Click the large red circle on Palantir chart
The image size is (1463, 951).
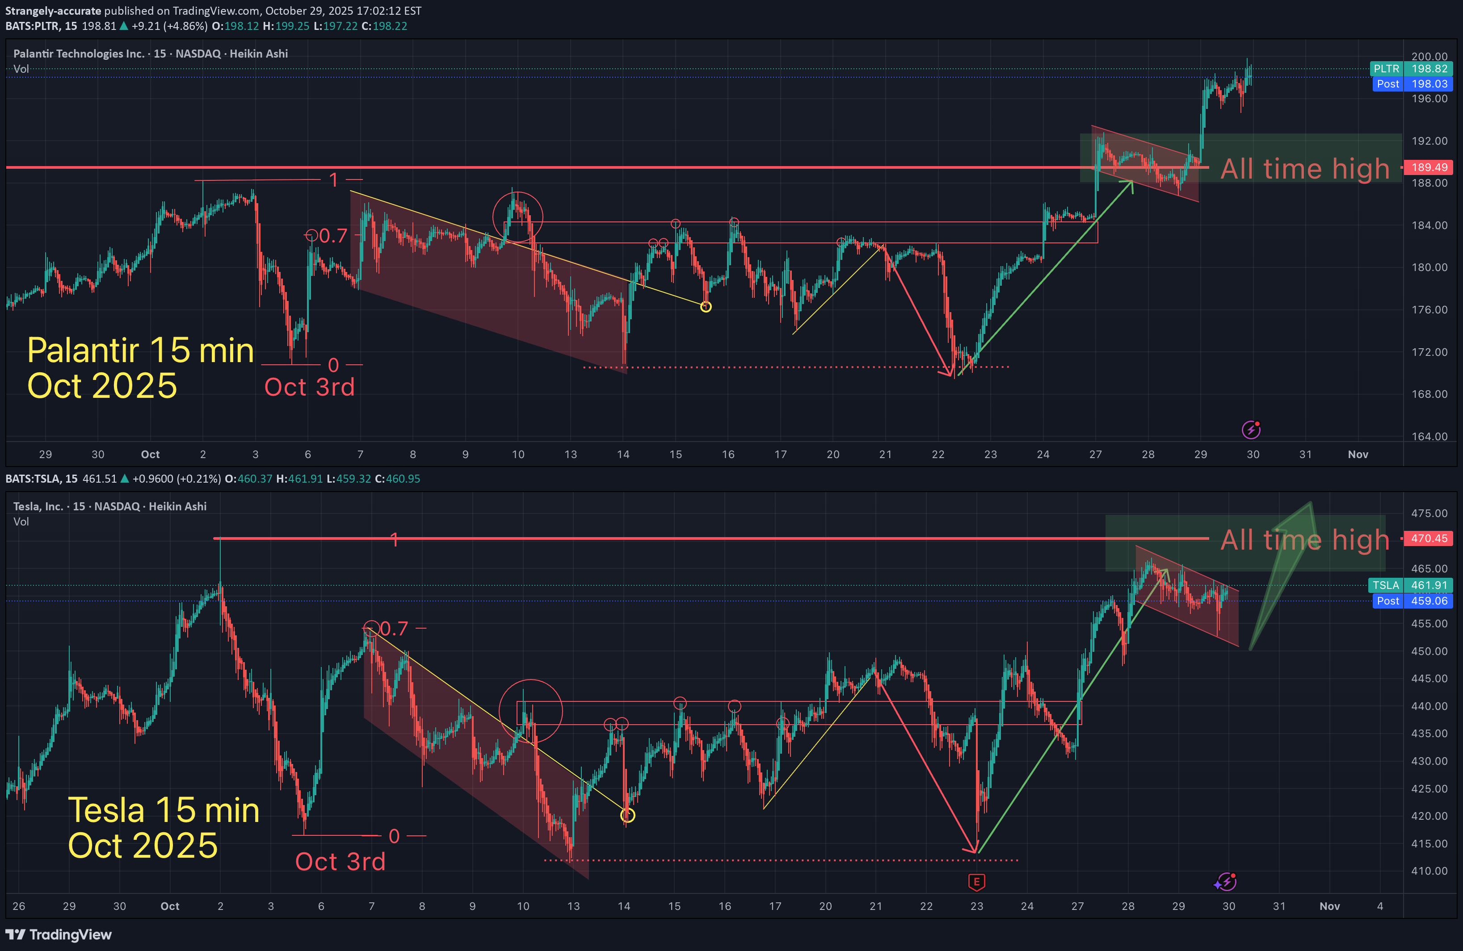click(517, 217)
